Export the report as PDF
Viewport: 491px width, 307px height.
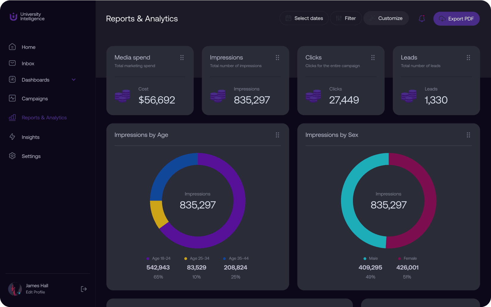click(456, 19)
